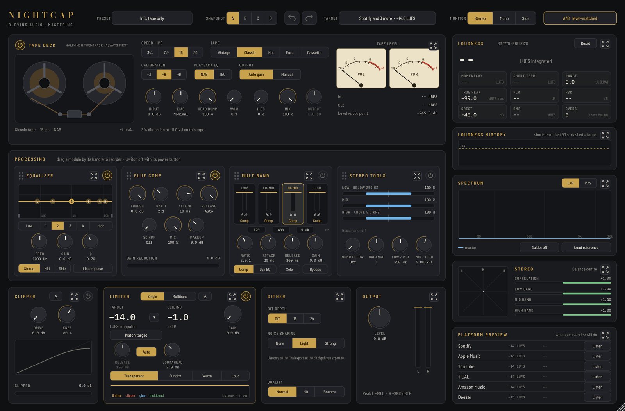
Task: Choose 30 ips tape speed
Action: coord(195,52)
